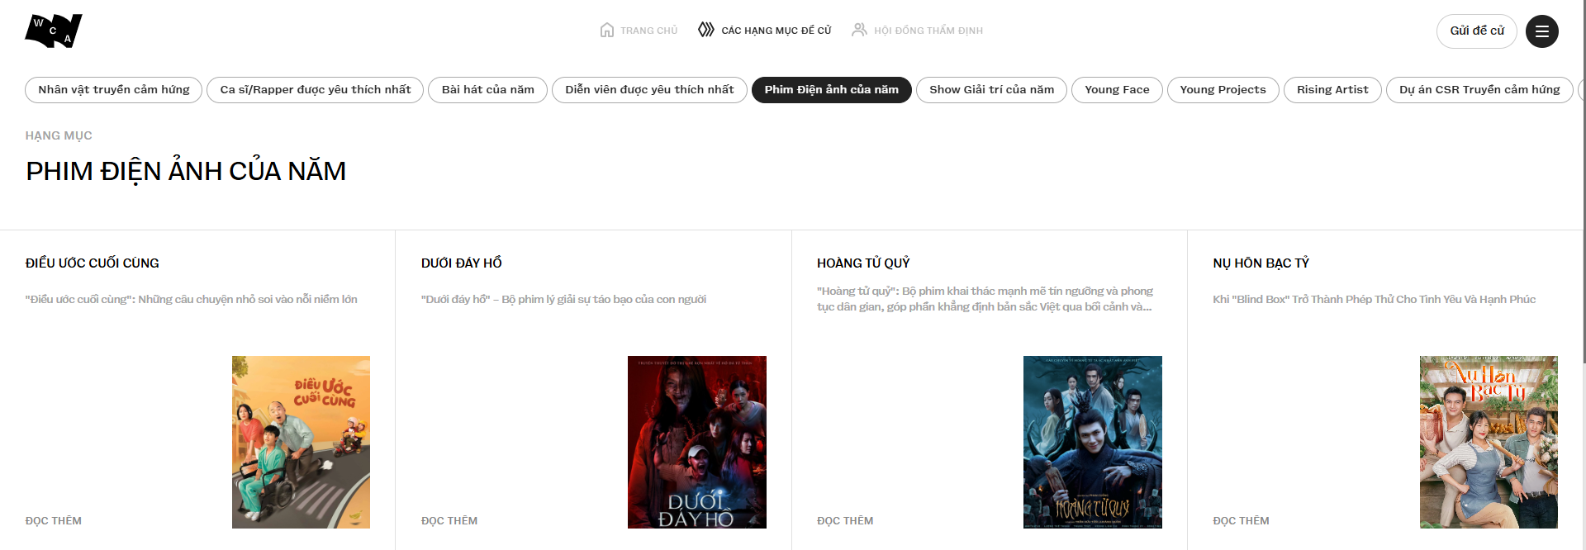The height and width of the screenshot is (550, 1586).
Task: Click the Nụ Hôn Bạc Tỷ poster
Action: tap(1488, 442)
